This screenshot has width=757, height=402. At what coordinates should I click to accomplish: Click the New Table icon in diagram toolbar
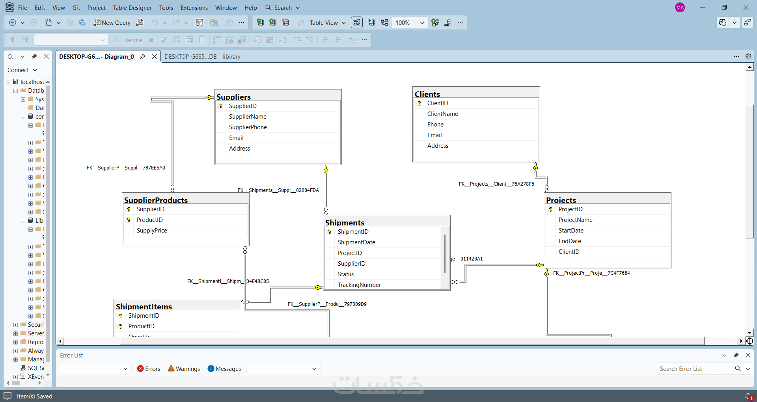[x=260, y=22]
